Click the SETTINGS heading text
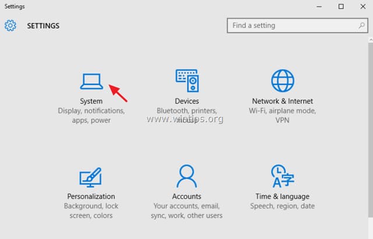373x239 pixels. click(x=43, y=26)
